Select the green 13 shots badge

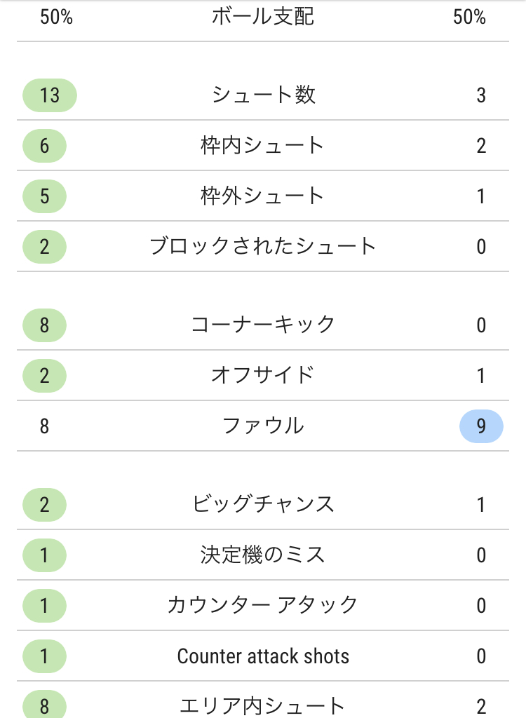50,95
